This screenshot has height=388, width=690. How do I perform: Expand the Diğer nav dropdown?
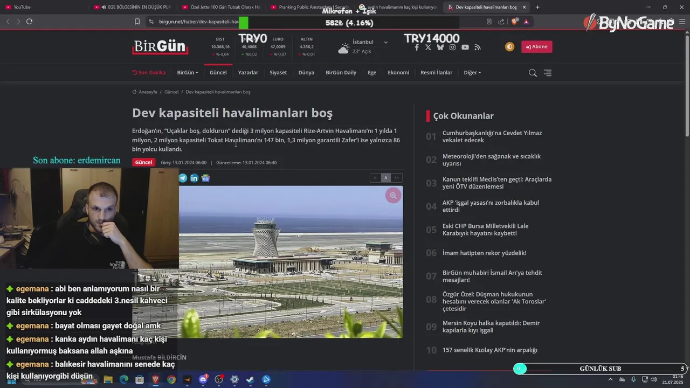472,72
